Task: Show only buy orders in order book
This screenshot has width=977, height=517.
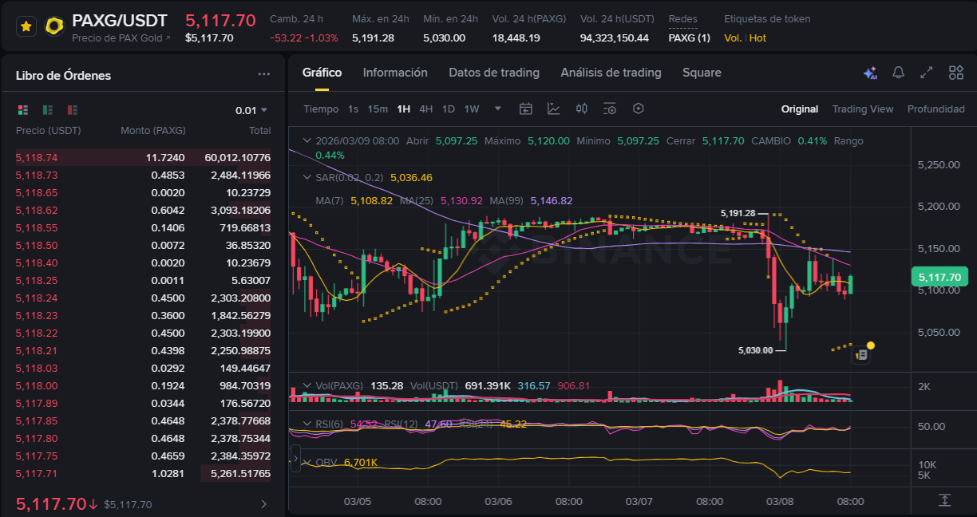Action: coord(48,110)
